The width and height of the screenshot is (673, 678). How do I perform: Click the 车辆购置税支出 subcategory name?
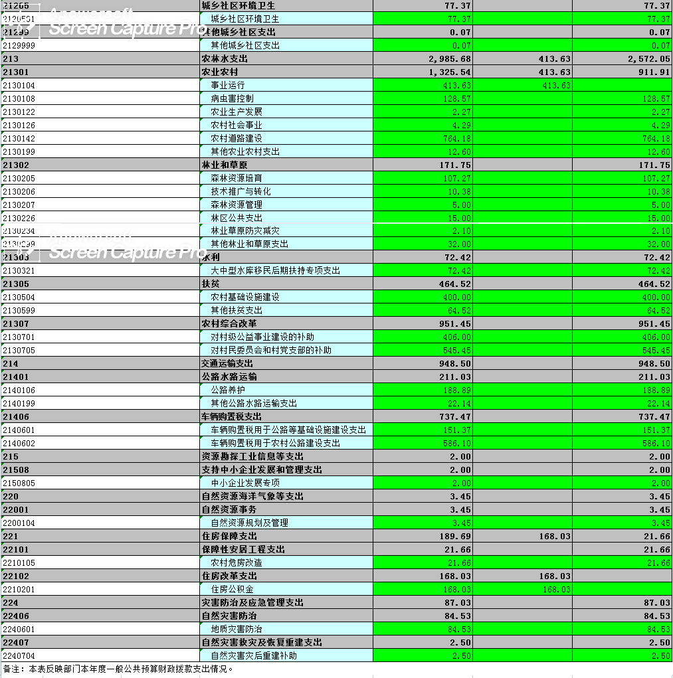point(286,416)
